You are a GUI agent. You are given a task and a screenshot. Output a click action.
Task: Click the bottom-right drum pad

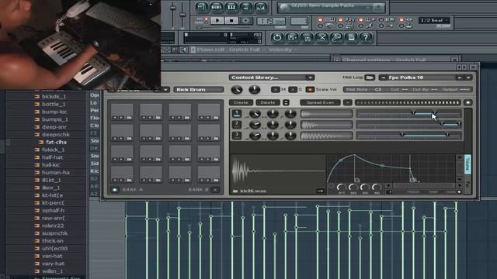click(x=209, y=174)
